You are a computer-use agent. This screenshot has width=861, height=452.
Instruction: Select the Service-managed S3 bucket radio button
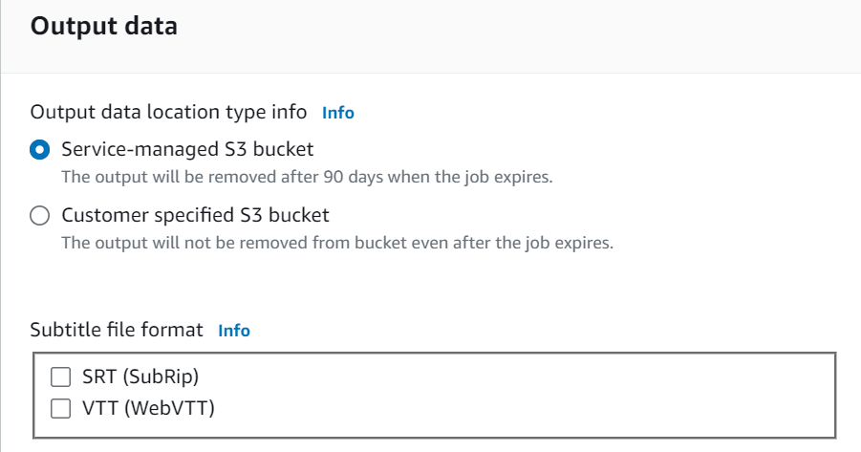point(40,150)
